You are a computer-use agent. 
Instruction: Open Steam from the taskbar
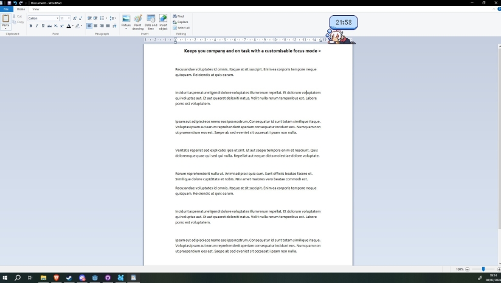click(x=69, y=278)
